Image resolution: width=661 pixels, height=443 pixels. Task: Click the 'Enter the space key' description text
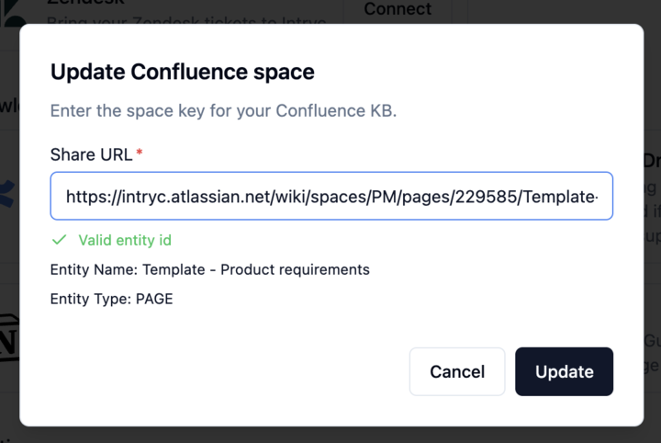point(223,111)
